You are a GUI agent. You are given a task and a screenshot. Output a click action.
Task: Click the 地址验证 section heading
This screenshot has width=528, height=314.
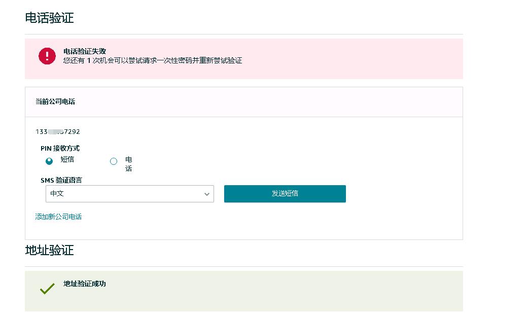[x=50, y=250]
